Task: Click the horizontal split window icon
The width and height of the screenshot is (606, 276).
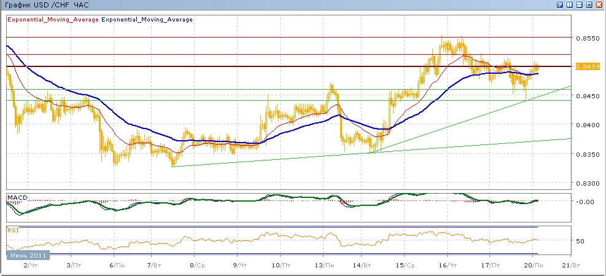Action: pyautogui.click(x=580, y=4)
